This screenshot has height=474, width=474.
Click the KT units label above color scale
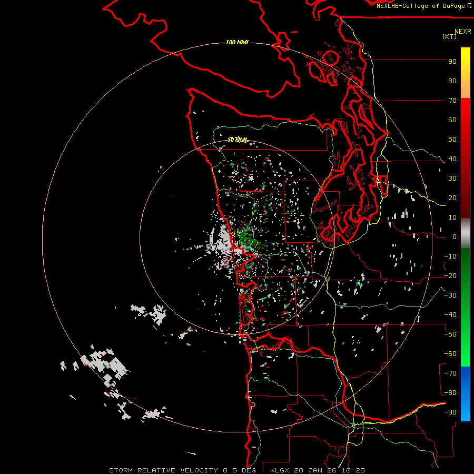pos(450,36)
